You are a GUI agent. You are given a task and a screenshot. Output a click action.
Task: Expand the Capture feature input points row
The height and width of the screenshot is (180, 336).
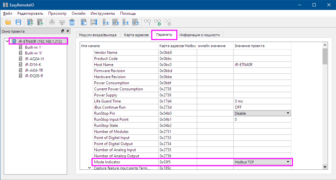pyautogui.click(x=89, y=168)
